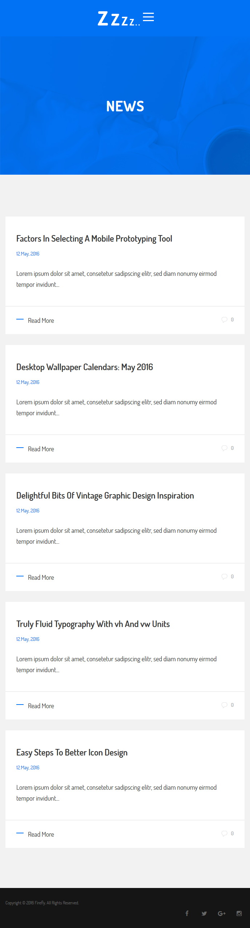The width and height of the screenshot is (250, 928).
Task: Open 'Easy Steps To Better Icon Design' title
Action: 72,753
